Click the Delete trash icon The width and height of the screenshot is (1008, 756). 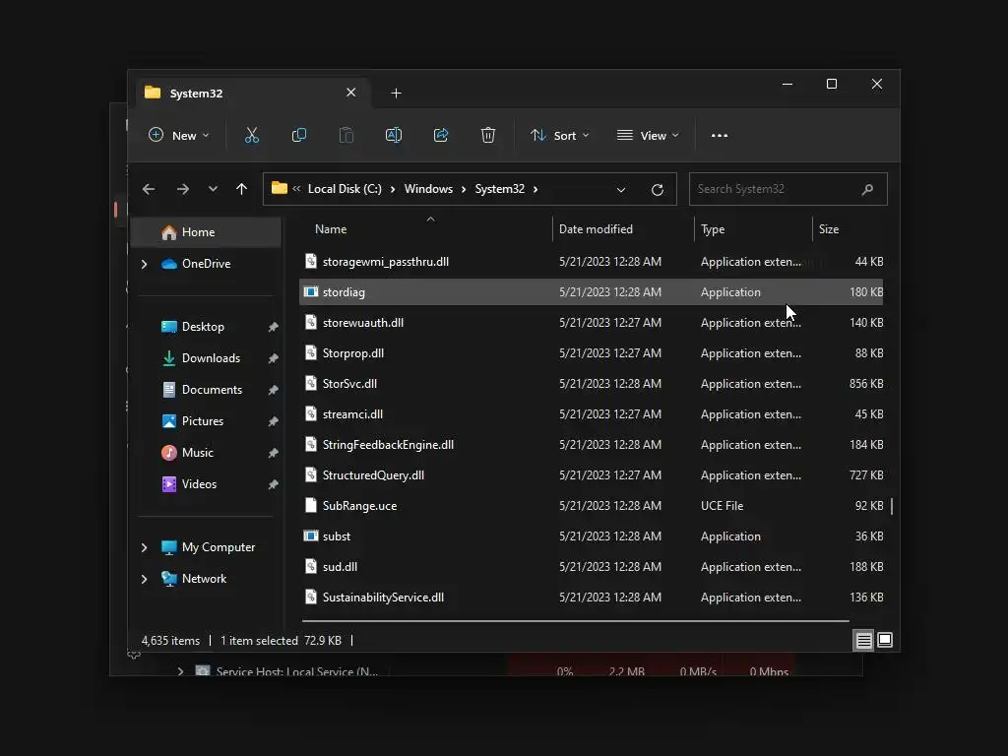pos(488,136)
